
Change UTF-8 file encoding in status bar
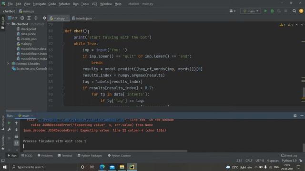click(x=260, y=161)
